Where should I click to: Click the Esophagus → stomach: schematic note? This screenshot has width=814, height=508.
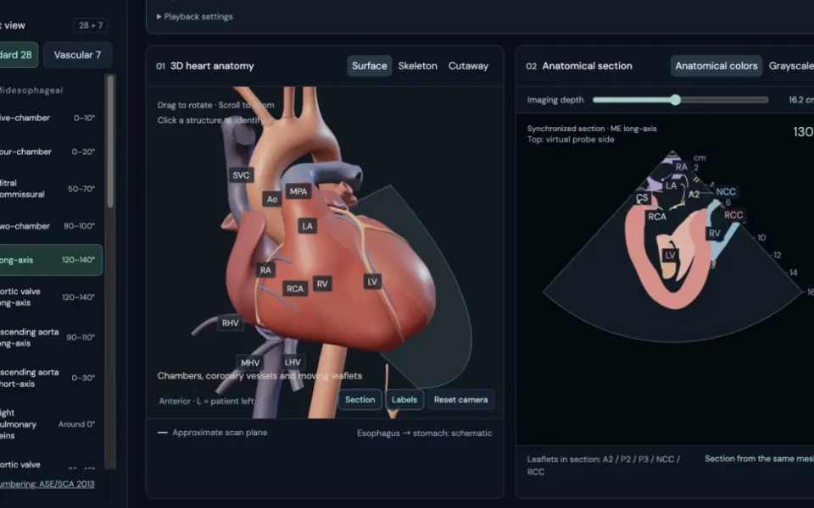(x=424, y=433)
